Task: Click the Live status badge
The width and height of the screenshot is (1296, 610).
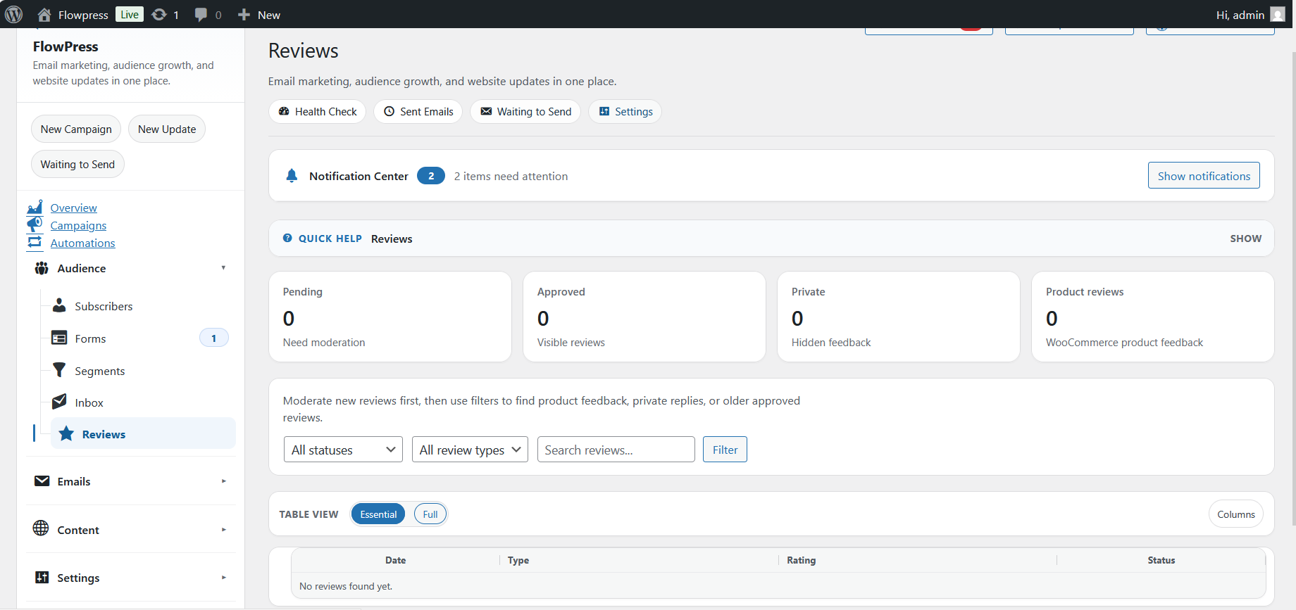Action: pos(130,15)
